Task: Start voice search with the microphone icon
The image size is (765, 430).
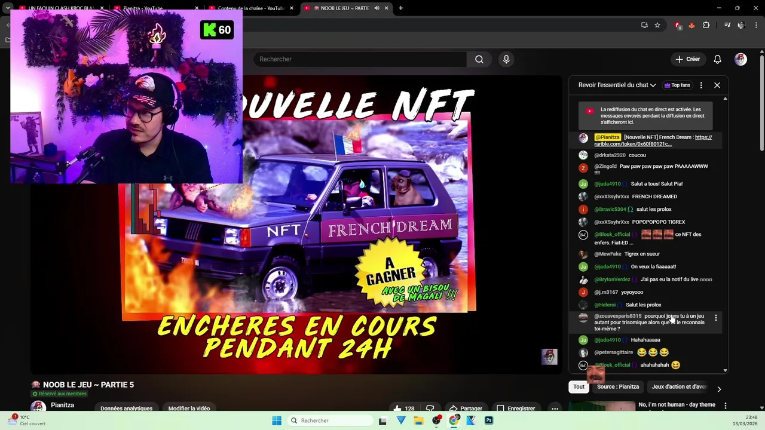Action: coord(506,59)
